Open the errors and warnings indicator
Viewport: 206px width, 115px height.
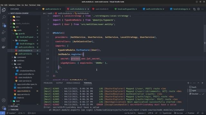32,113
